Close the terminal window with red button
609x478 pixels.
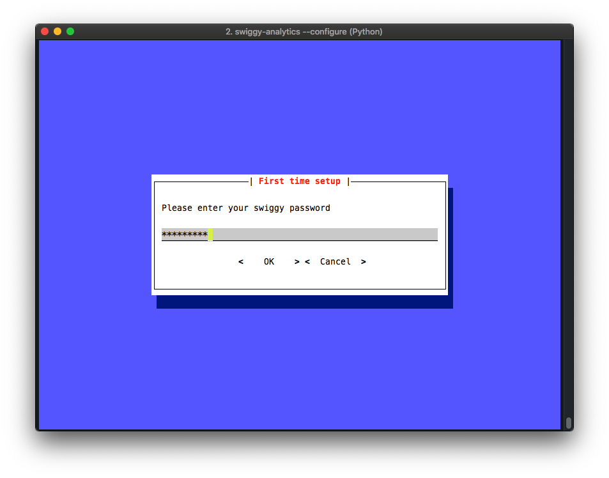pyautogui.click(x=45, y=31)
